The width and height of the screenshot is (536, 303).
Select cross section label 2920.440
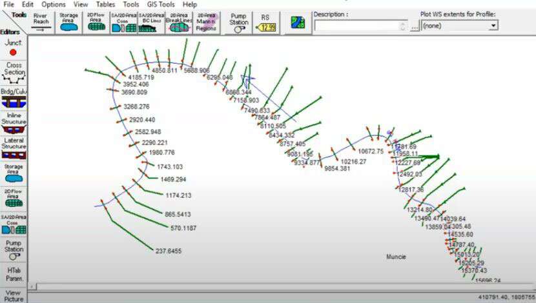tap(142, 120)
